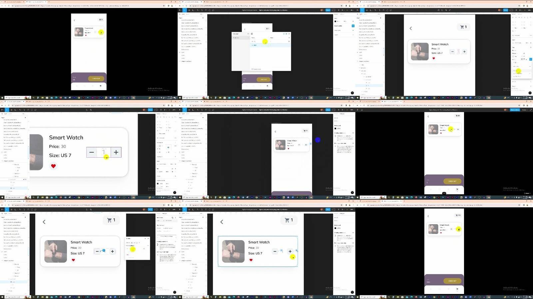
Task: Click the orange user avatar above the Price: 30 close-up
Action: (x=144, y=110)
